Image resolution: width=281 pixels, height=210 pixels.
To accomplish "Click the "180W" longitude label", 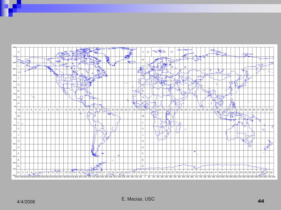I will click(x=16, y=177).
